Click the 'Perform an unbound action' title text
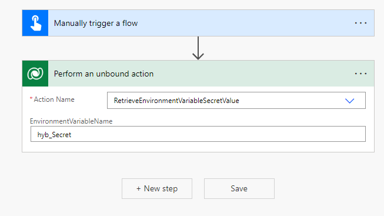384x216 pixels. [103, 74]
